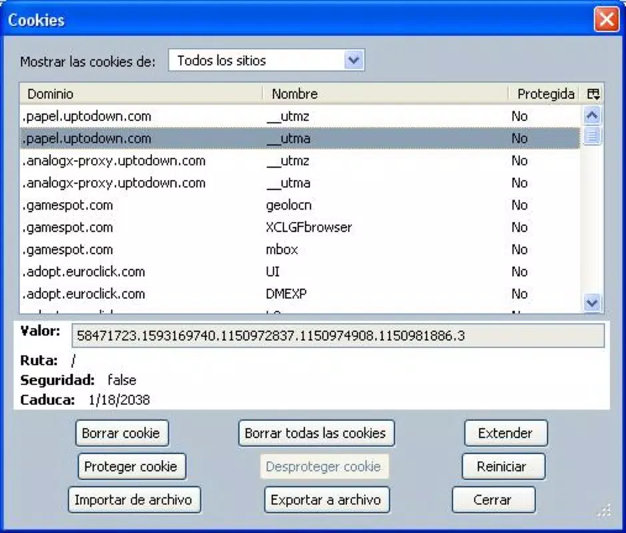Select the .gamespot.com XCLGFbrowser cookie row

pos(300,227)
